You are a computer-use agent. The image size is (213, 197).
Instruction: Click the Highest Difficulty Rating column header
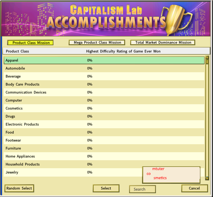point(123,51)
